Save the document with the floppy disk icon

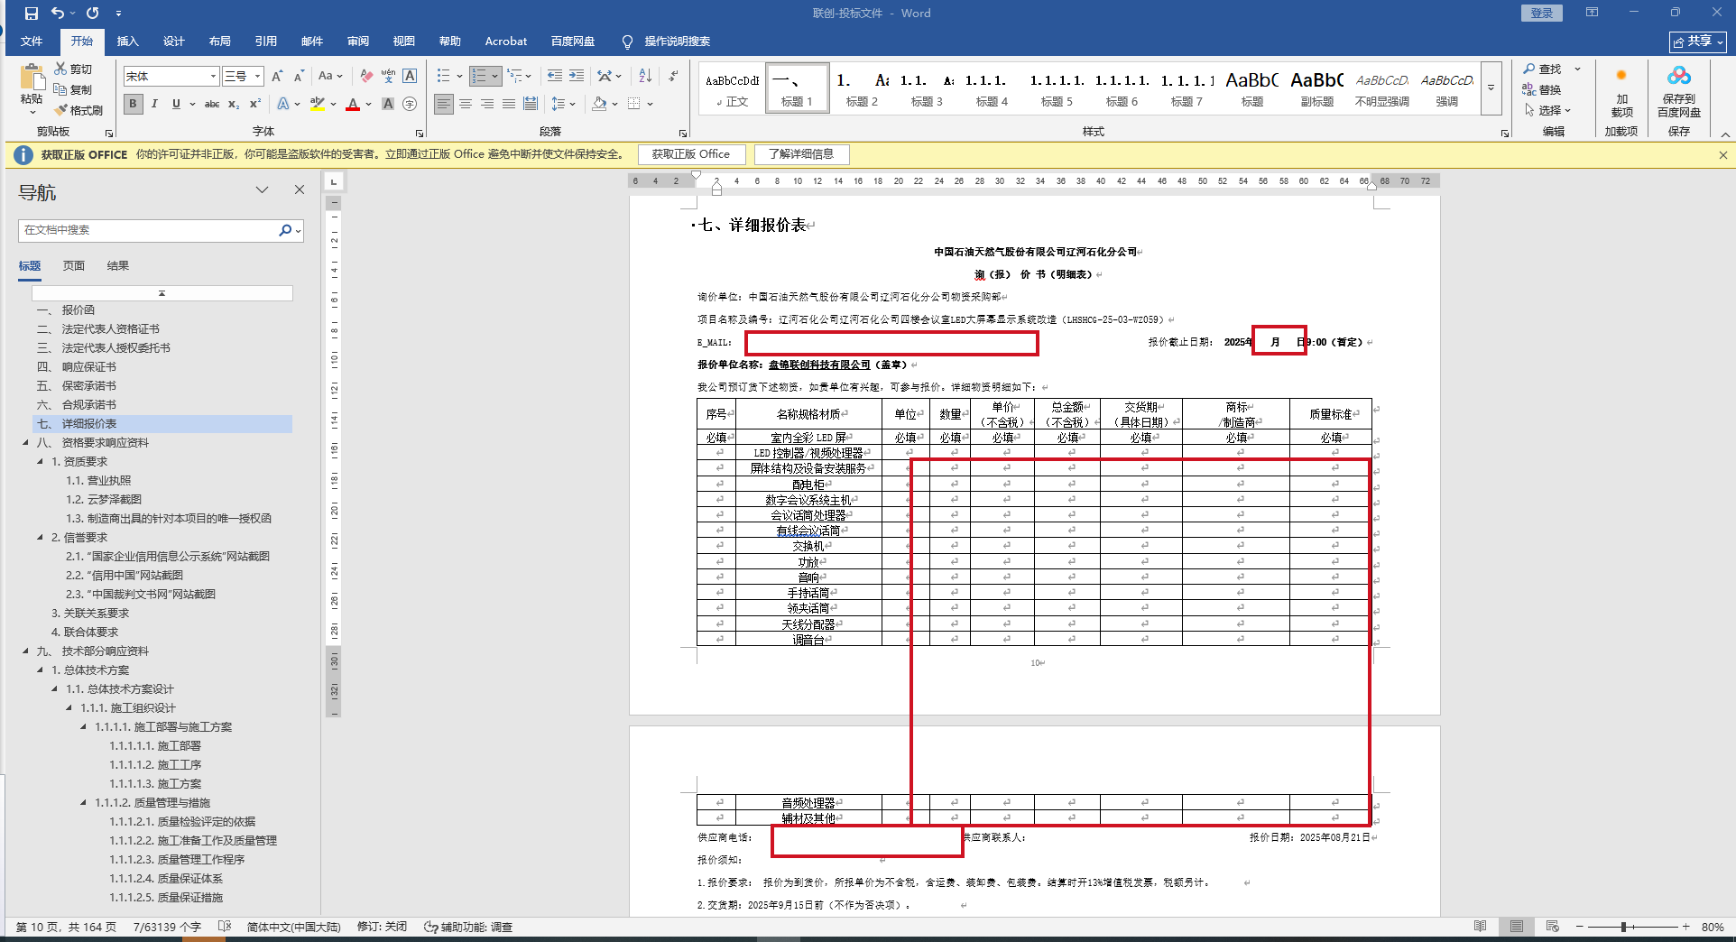tap(32, 14)
